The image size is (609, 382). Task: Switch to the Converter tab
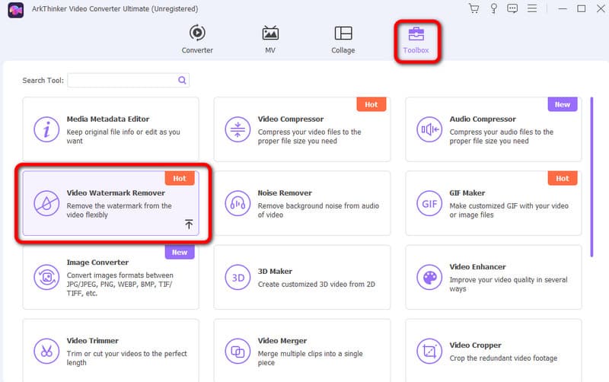click(197, 40)
